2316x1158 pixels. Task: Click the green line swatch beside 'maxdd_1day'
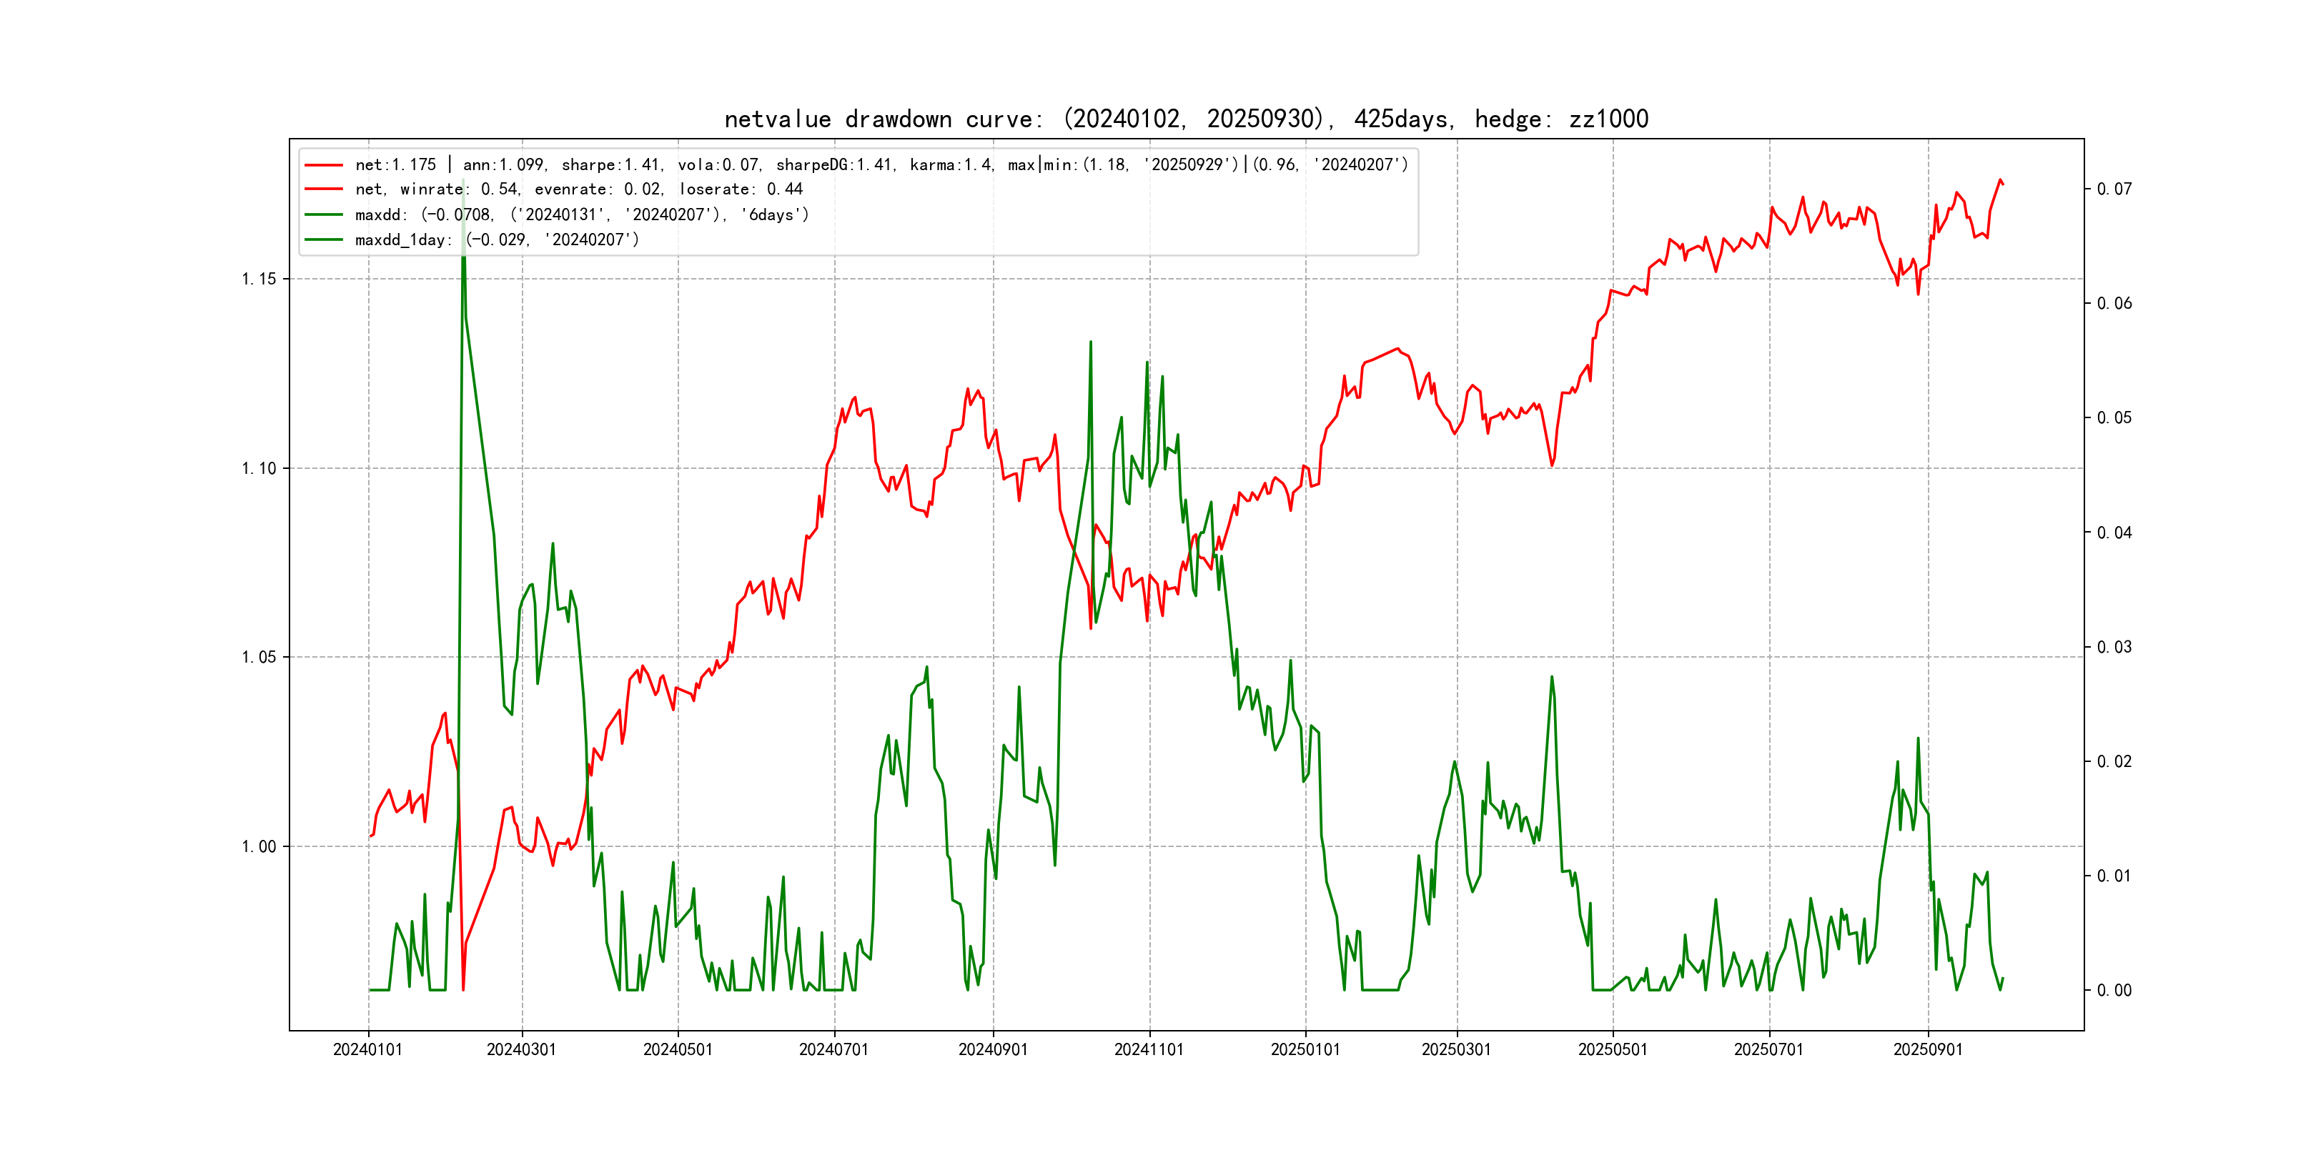(324, 240)
